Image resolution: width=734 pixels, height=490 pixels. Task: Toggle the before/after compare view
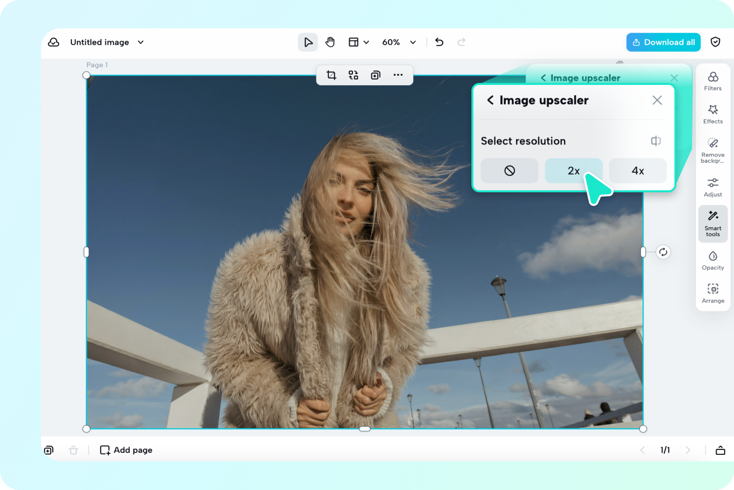click(656, 141)
